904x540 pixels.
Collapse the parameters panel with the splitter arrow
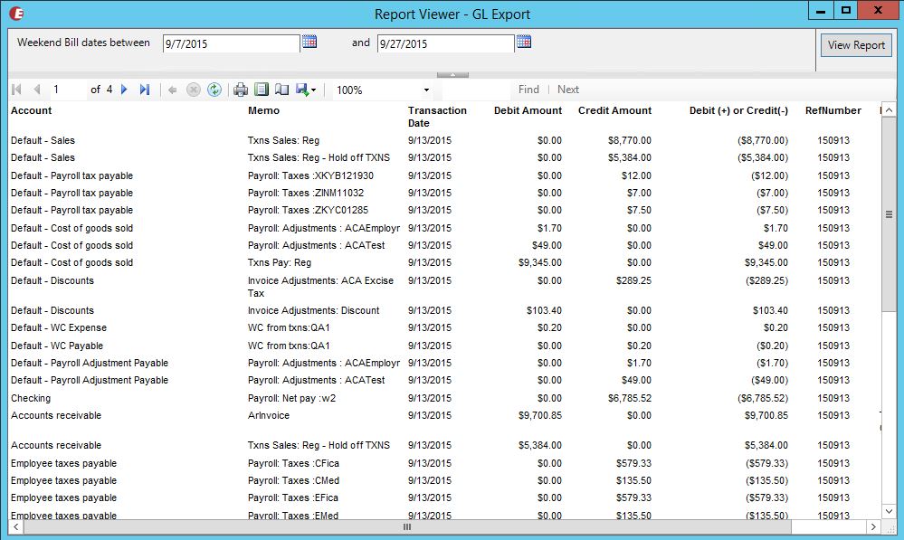[452, 74]
